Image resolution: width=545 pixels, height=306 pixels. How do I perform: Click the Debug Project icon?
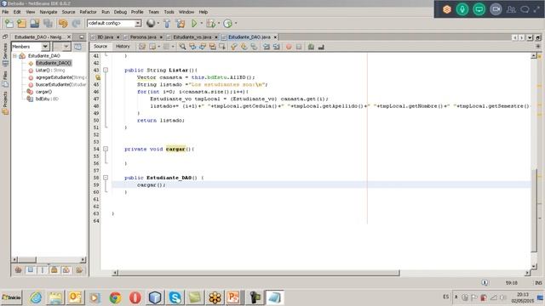(x=210, y=23)
